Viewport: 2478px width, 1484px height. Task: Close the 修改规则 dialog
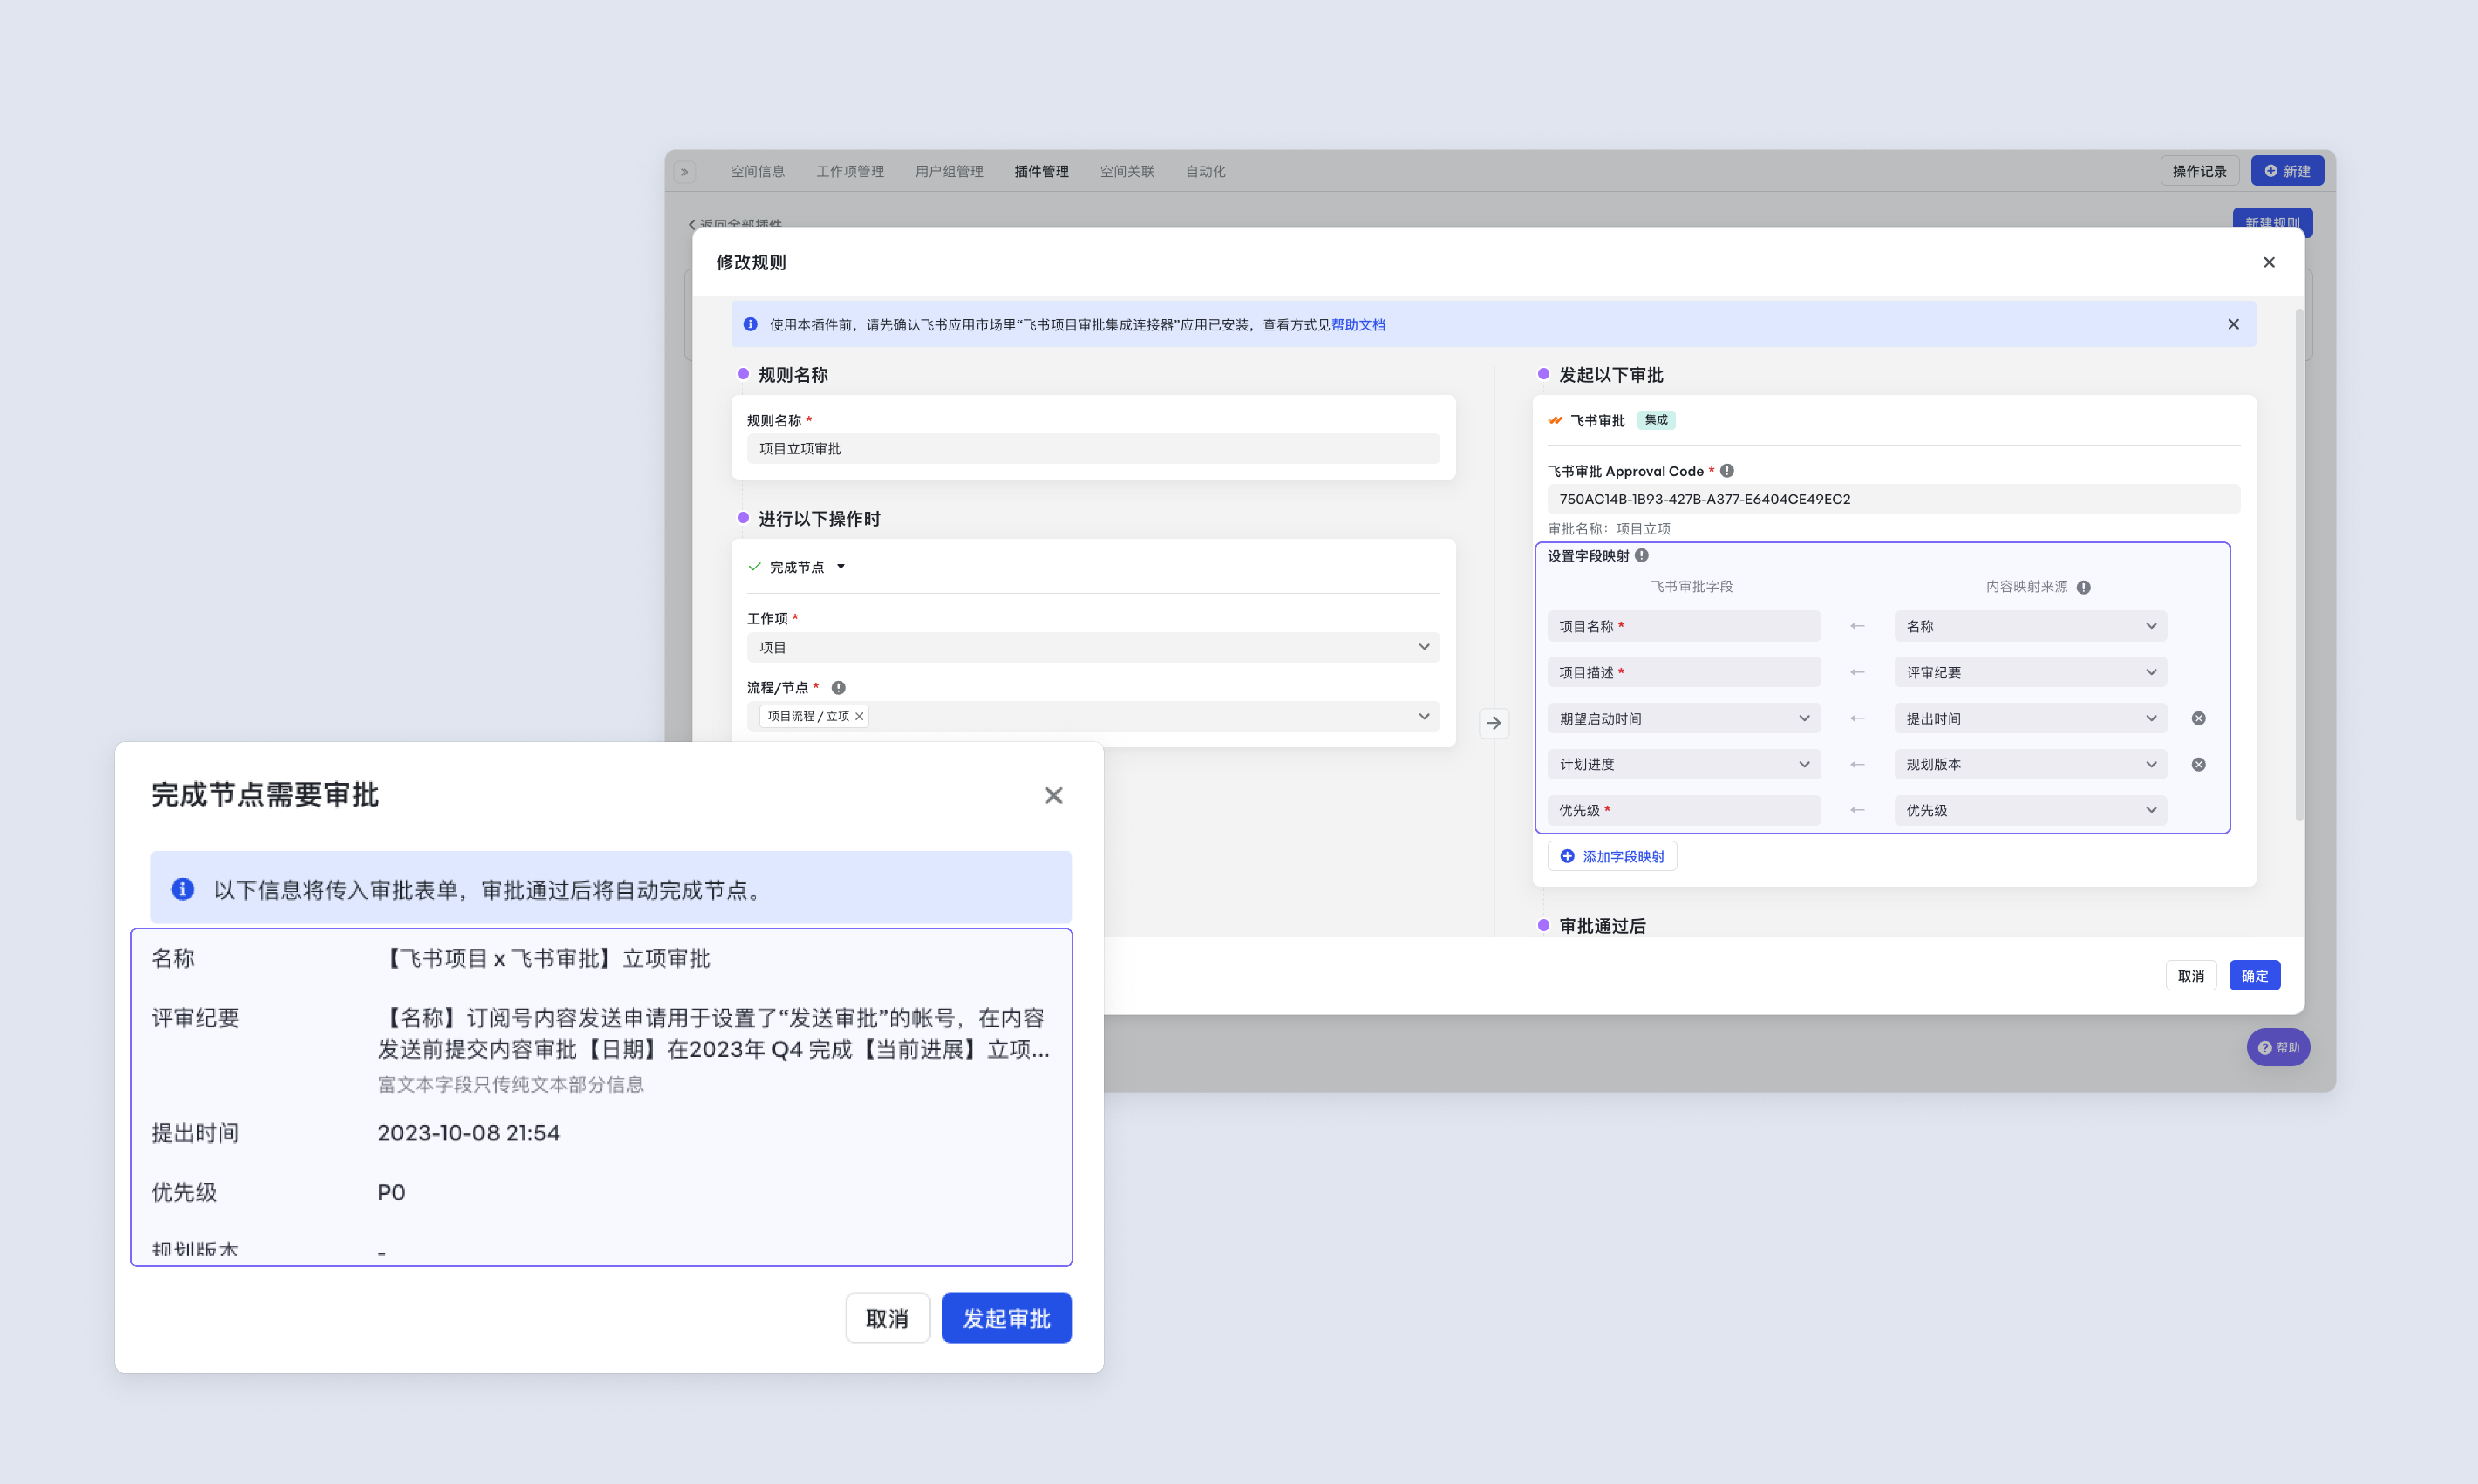[x=2269, y=262]
